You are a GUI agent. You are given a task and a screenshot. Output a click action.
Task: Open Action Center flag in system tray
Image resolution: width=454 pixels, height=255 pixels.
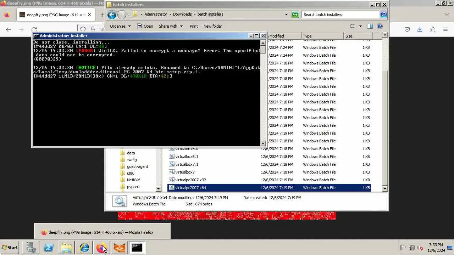(x=403, y=248)
